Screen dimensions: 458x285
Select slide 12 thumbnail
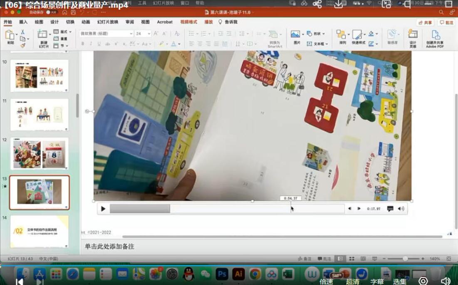(40, 154)
